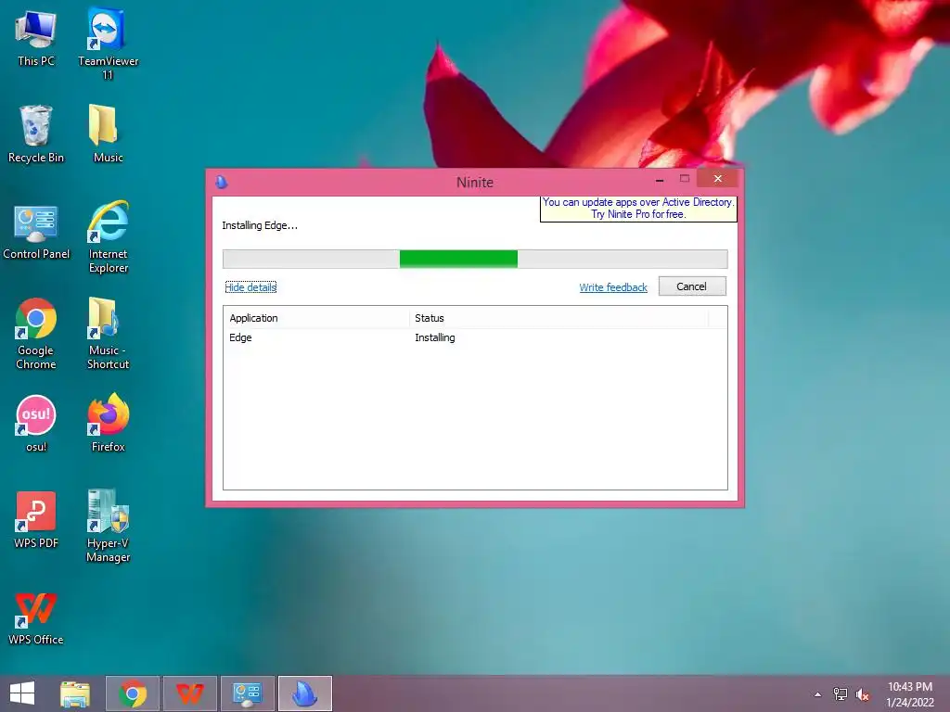
Task: Click the 'Installing Edge...' status text
Action: tap(260, 225)
